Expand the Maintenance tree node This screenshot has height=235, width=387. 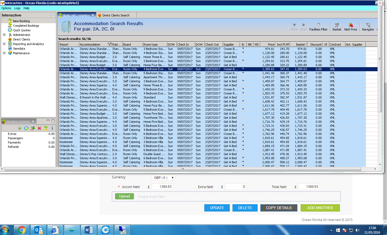pos(4,53)
